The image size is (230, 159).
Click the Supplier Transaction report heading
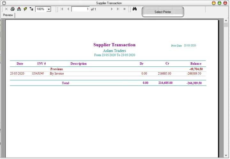pos(114,45)
